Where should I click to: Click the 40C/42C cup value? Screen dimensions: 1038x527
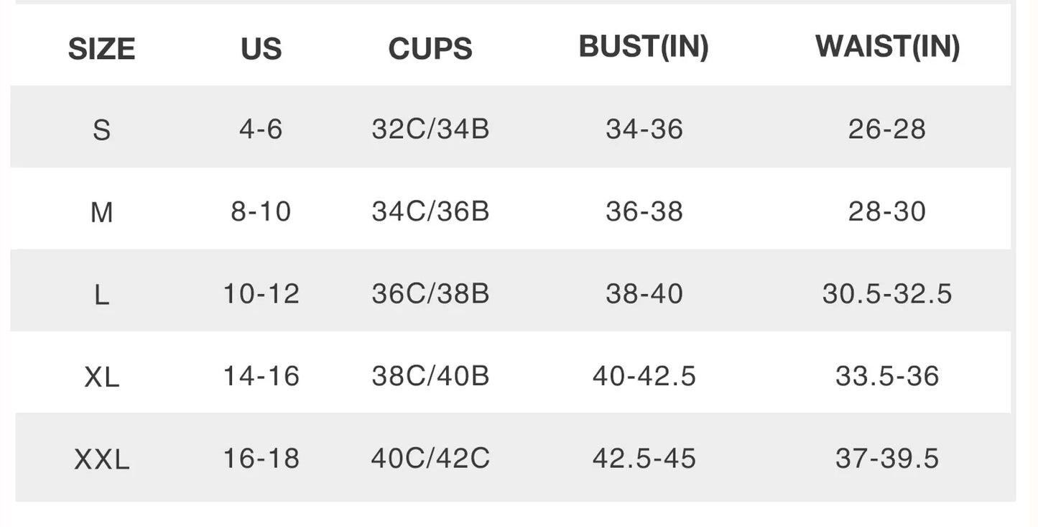click(430, 458)
